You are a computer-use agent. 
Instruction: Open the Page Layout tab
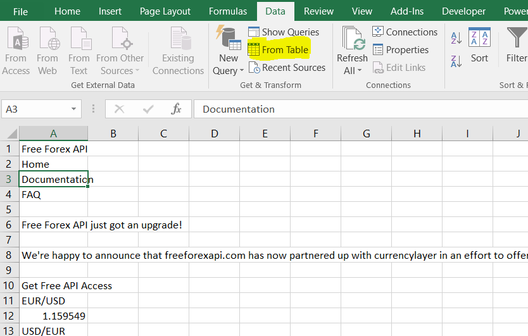165,11
